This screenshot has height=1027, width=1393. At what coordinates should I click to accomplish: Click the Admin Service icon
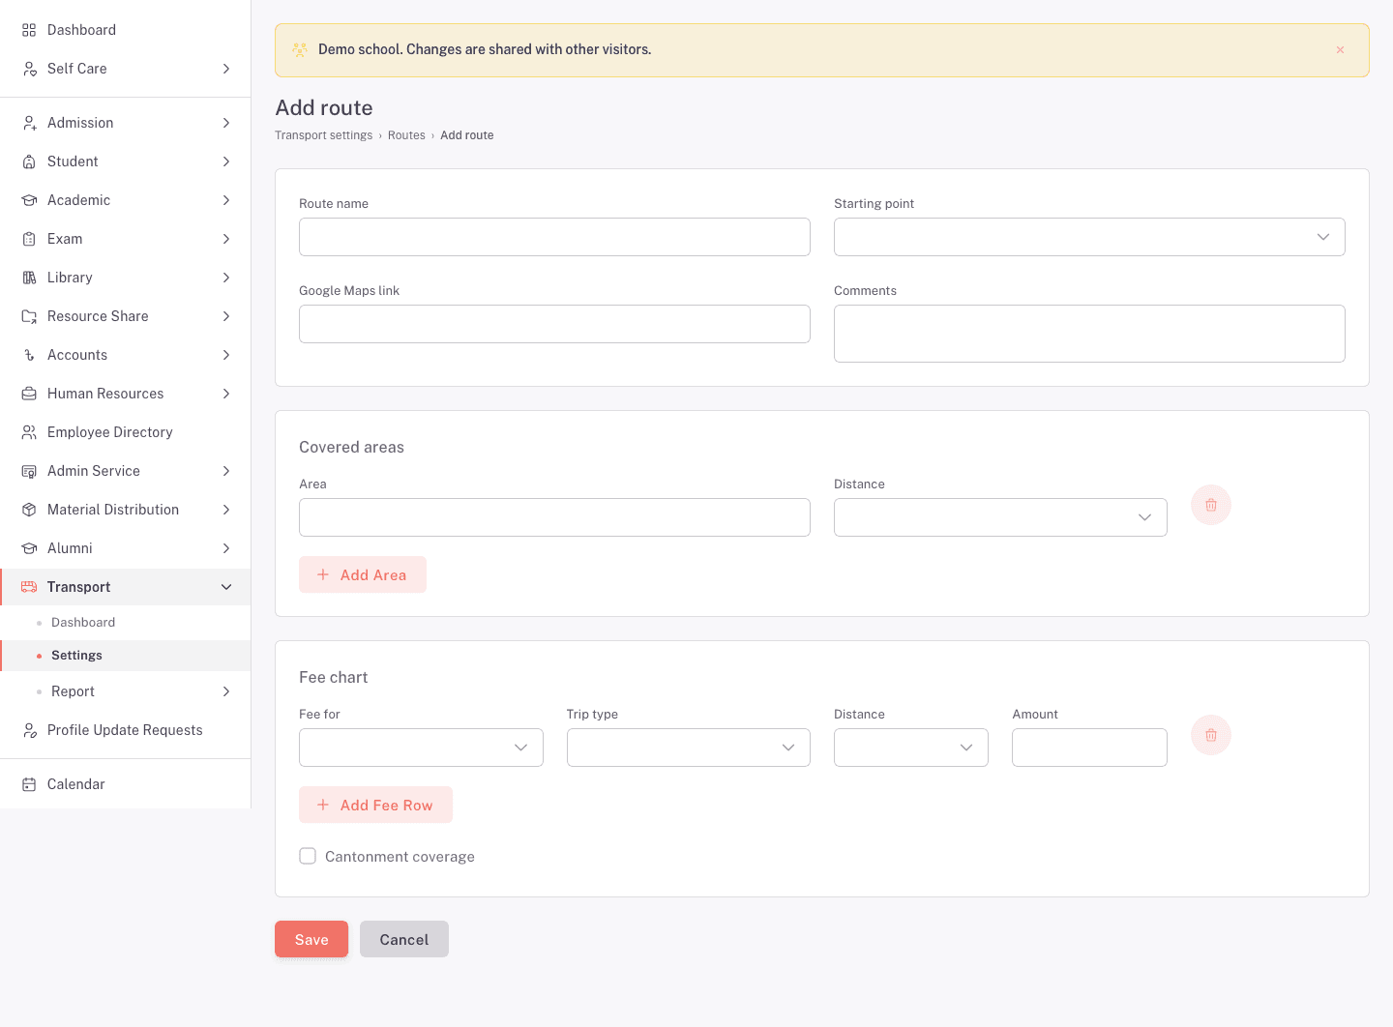pos(29,471)
